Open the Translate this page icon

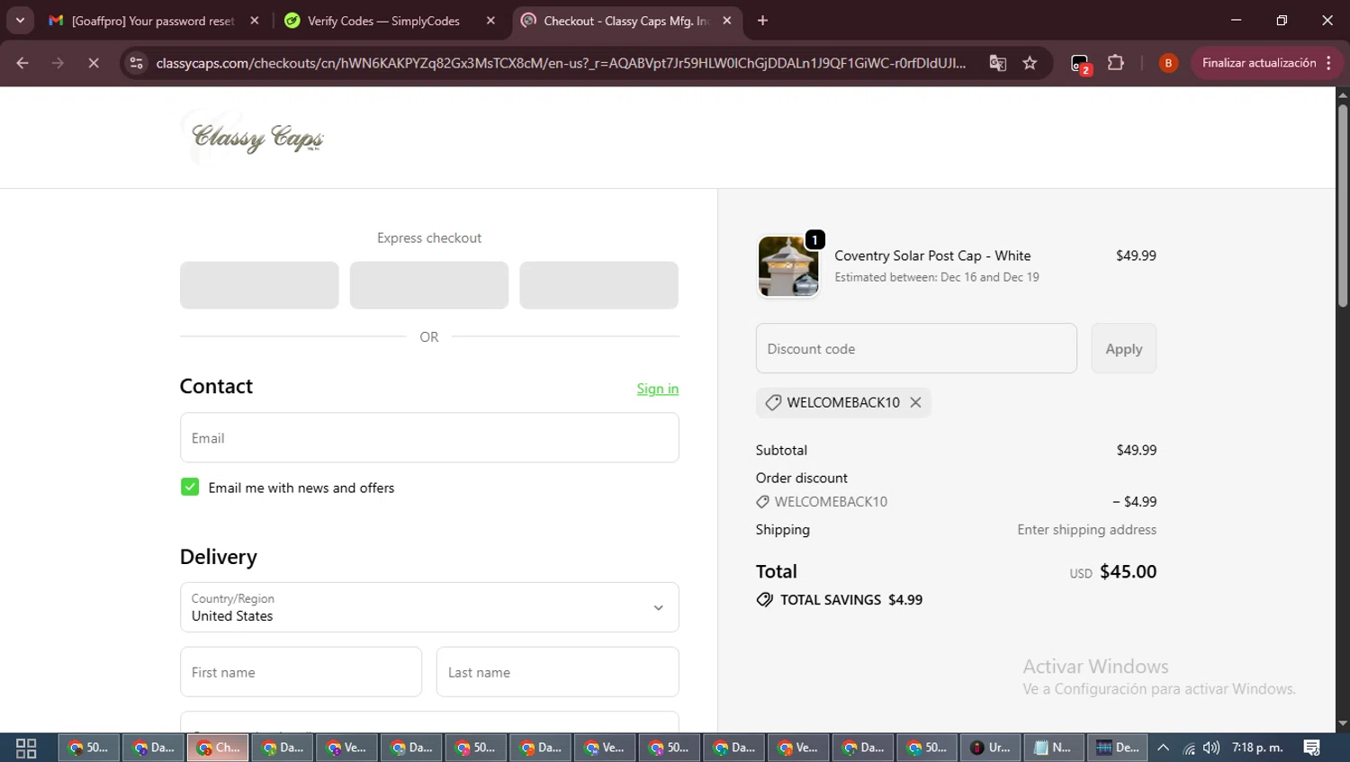[x=998, y=63]
